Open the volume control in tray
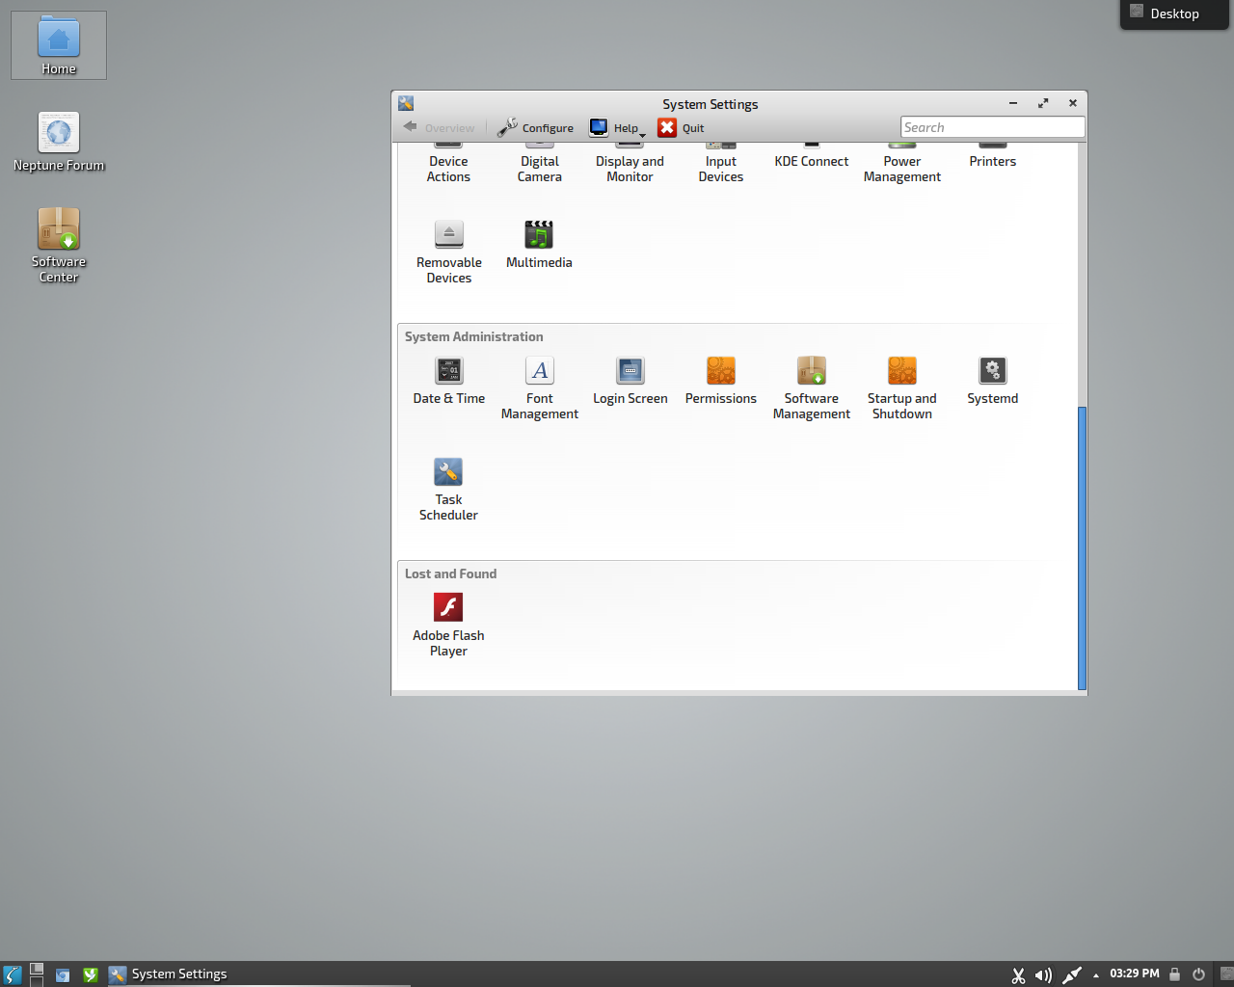The height and width of the screenshot is (987, 1234). pos(1043,975)
